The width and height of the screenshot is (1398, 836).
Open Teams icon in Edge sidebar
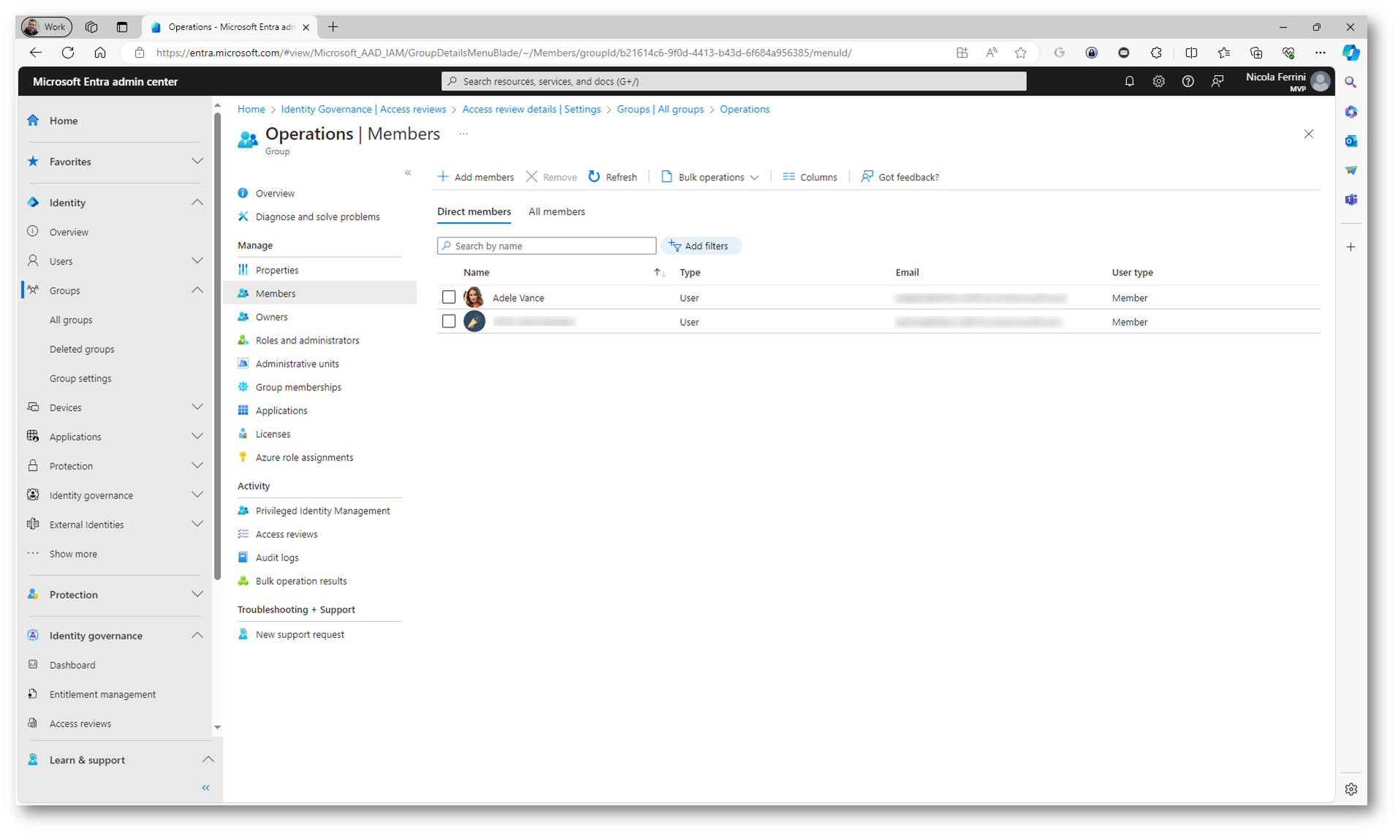pyautogui.click(x=1350, y=199)
